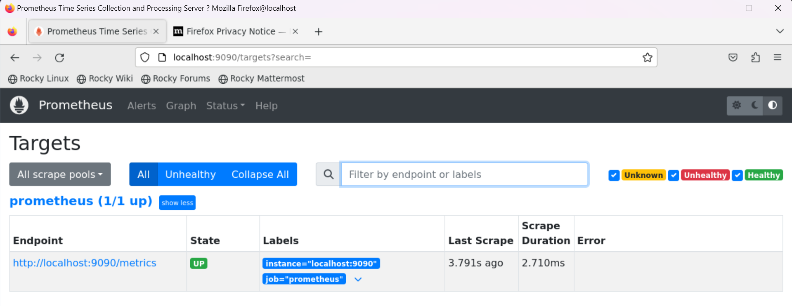Open the Status dropdown menu

(x=225, y=106)
